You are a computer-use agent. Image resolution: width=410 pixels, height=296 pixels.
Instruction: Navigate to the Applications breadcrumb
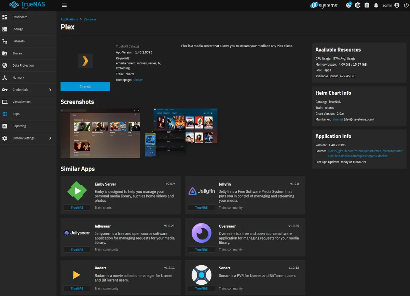click(69, 19)
